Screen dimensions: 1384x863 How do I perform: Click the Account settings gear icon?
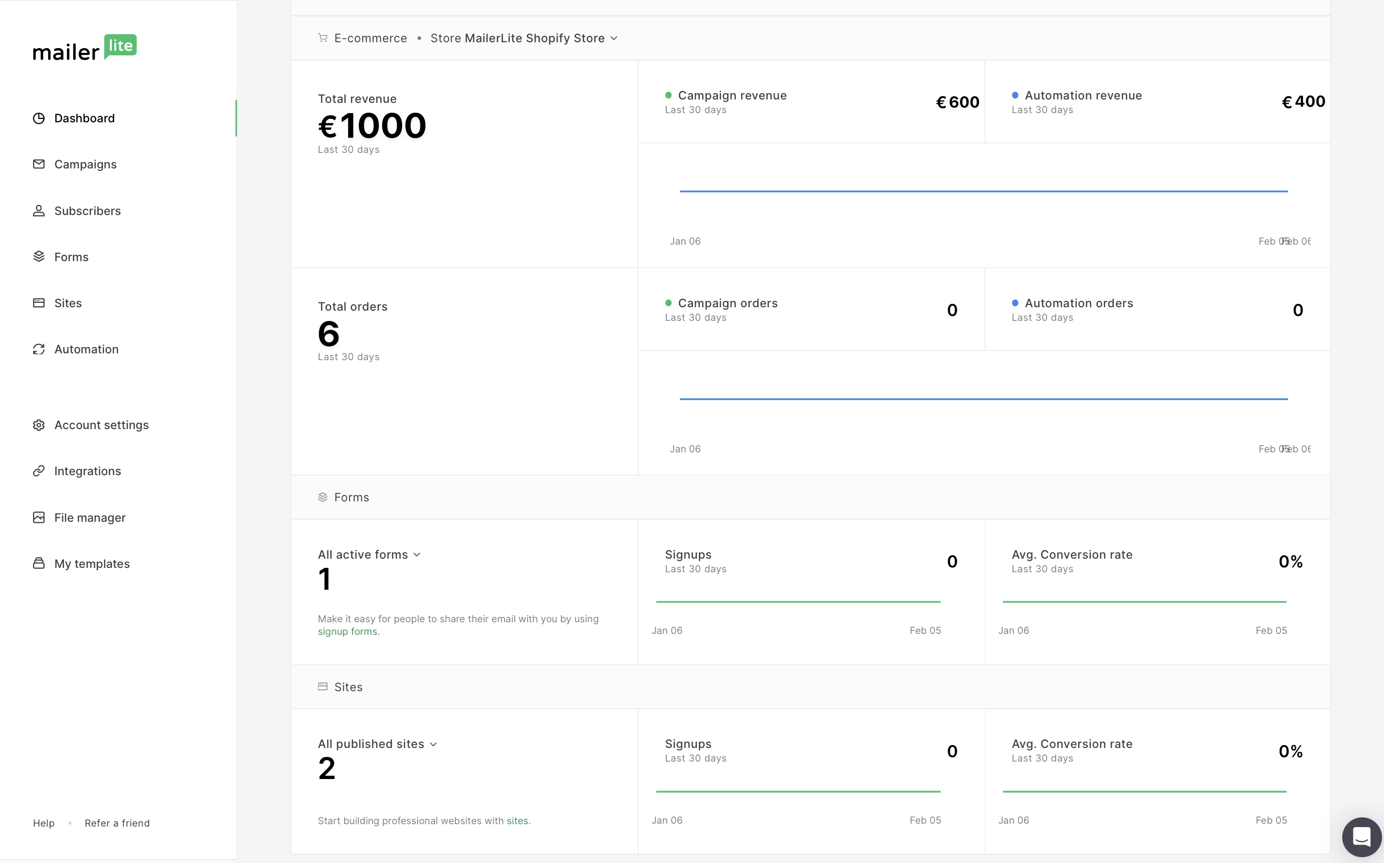(x=39, y=425)
